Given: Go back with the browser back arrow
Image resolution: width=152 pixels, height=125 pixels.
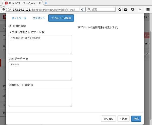Looking at the screenshot, I should [4, 9].
